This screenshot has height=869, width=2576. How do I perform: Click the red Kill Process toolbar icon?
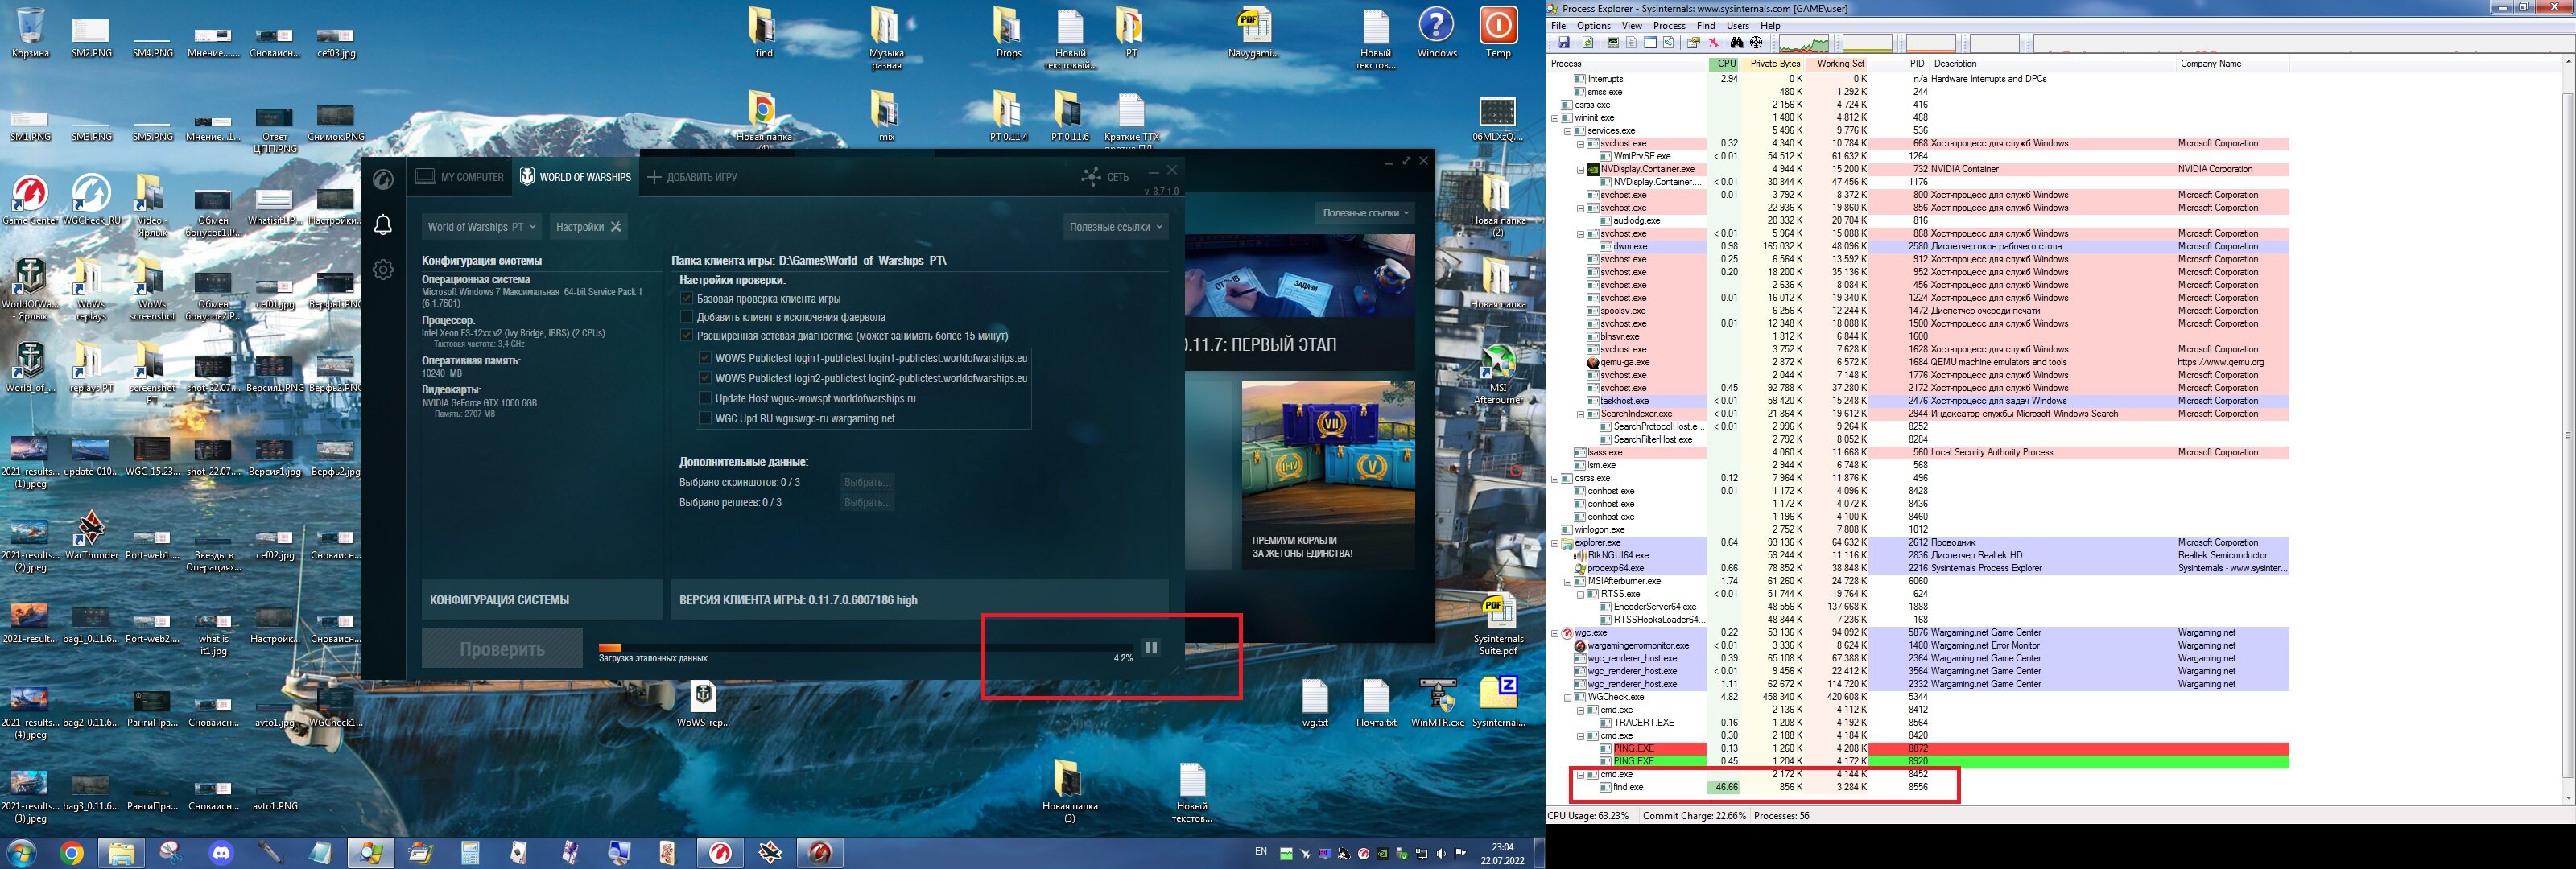point(1713,43)
